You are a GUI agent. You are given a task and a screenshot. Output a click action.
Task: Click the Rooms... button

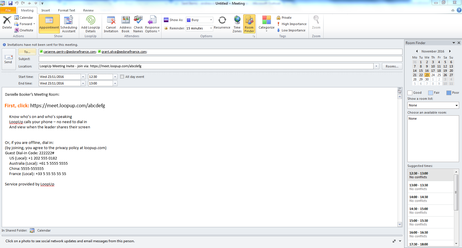point(392,66)
